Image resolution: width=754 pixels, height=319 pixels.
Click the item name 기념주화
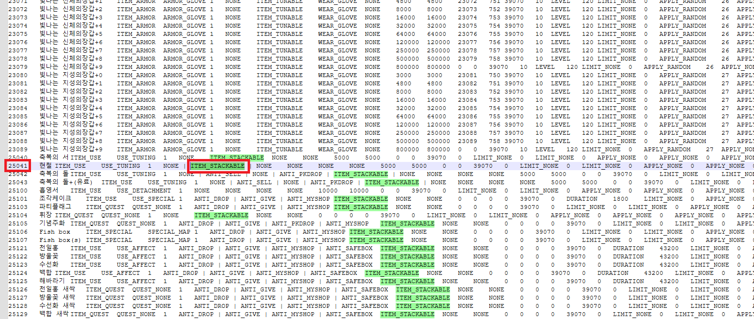click(51, 223)
